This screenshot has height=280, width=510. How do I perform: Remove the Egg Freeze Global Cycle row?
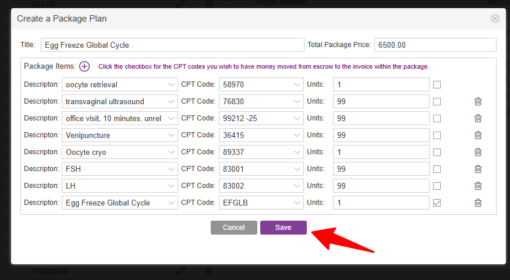478,203
